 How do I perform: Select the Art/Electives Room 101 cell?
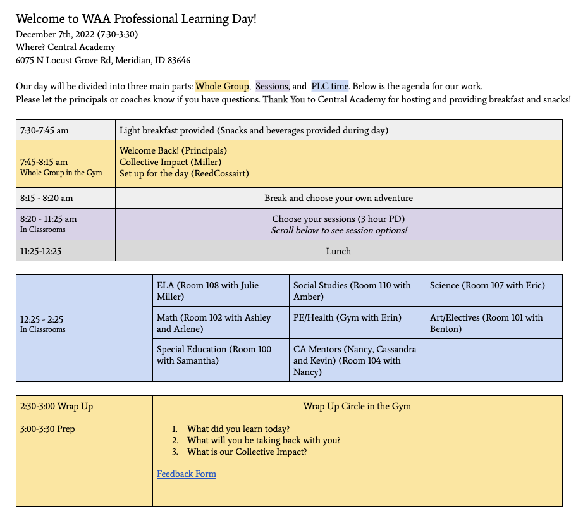pos(493,323)
